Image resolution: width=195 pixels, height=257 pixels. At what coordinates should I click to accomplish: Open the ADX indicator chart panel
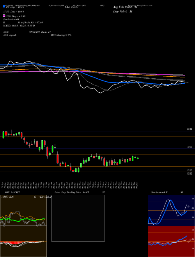pos(23,210)
